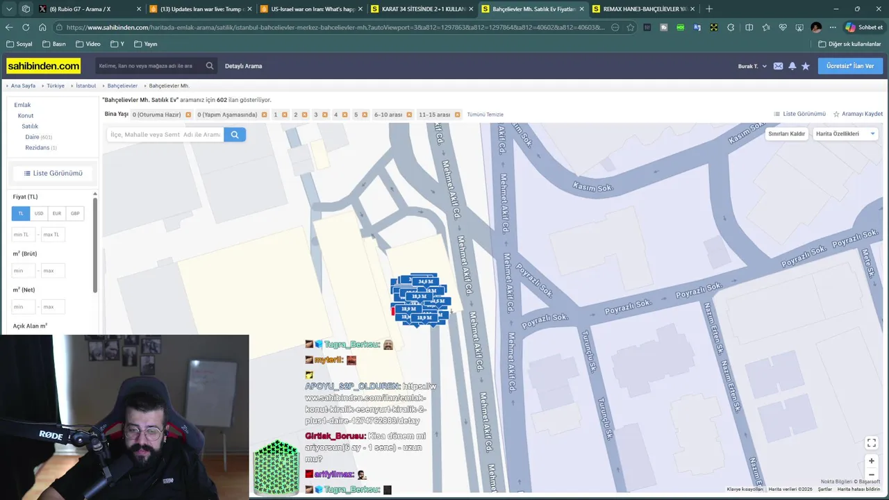Click 'Tümünü Temizle' link
The width and height of the screenshot is (889, 500).
tap(485, 115)
